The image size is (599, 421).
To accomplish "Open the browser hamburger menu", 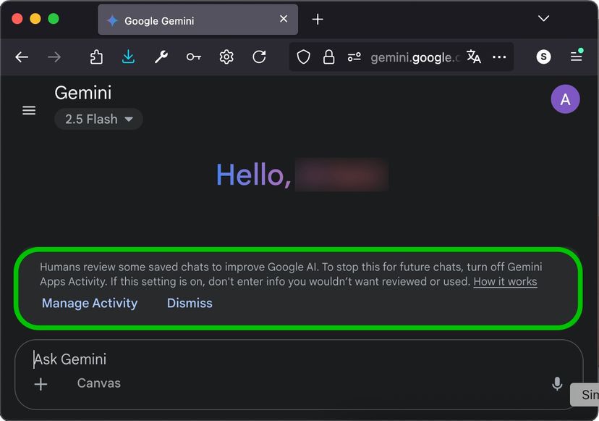I will [576, 57].
